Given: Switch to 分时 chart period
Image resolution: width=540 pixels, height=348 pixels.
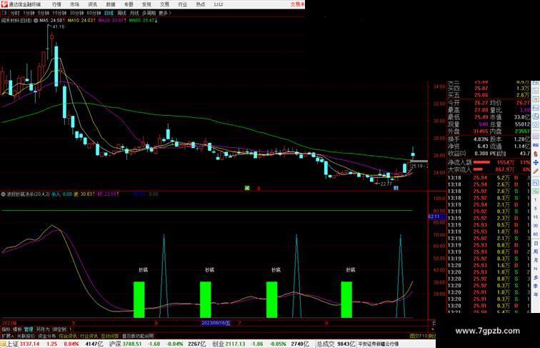Looking at the screenshot, I should pyautogui.click(x=15, y=13).
